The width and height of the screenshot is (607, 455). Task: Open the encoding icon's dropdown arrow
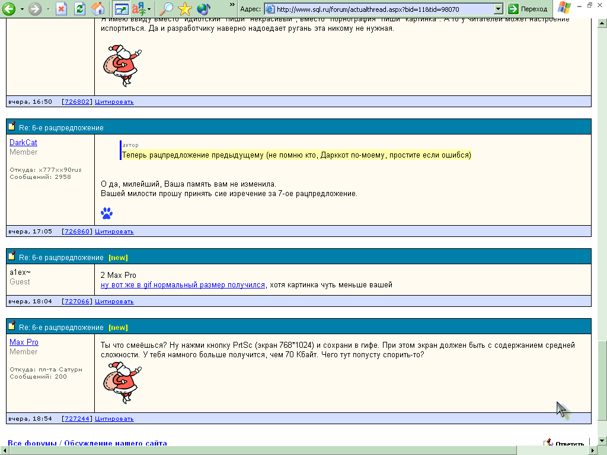[149, 9]
